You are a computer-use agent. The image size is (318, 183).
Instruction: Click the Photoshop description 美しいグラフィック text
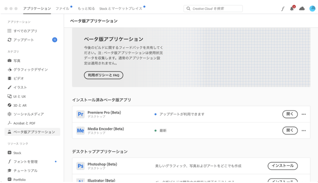198,166
